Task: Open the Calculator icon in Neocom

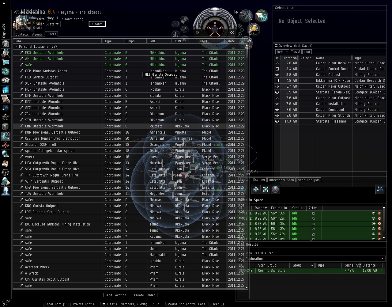Action: [6, 182]
